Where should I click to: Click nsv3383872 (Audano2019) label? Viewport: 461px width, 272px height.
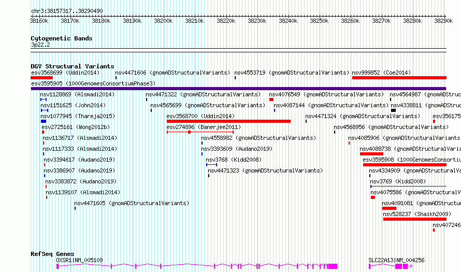point(81,181)
